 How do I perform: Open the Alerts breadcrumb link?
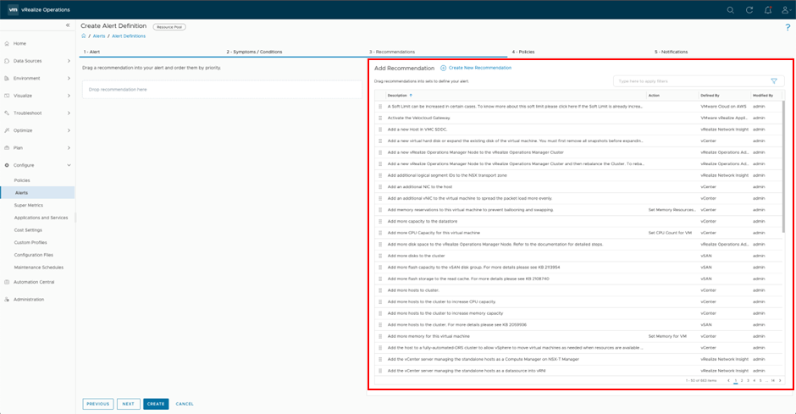pos(99,36)
